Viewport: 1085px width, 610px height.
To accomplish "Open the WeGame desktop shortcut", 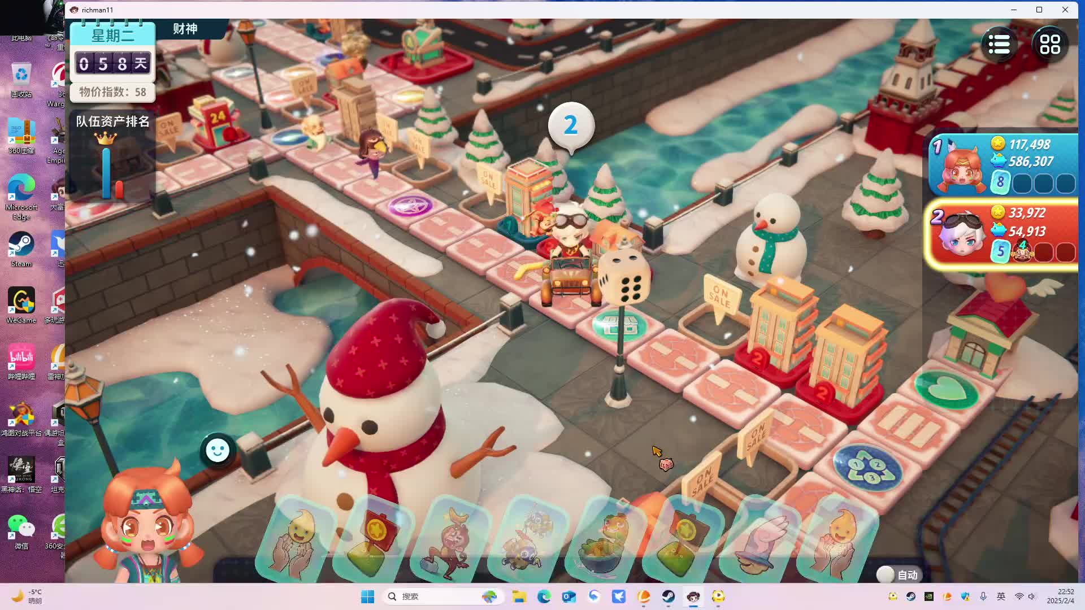I will [21, 306].
